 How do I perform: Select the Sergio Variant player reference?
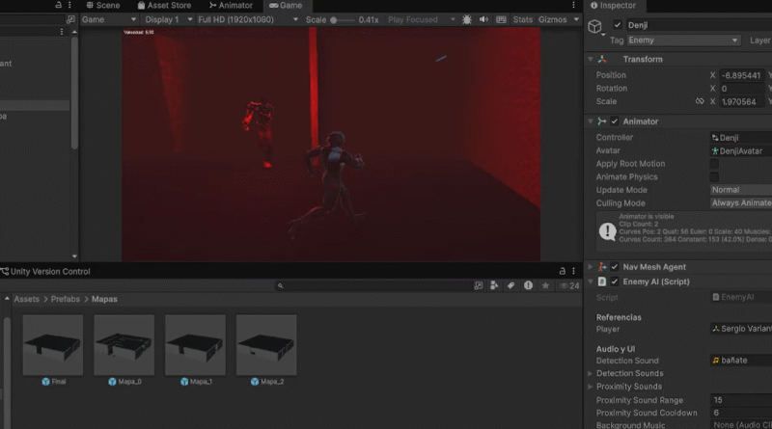click(740, 329)
